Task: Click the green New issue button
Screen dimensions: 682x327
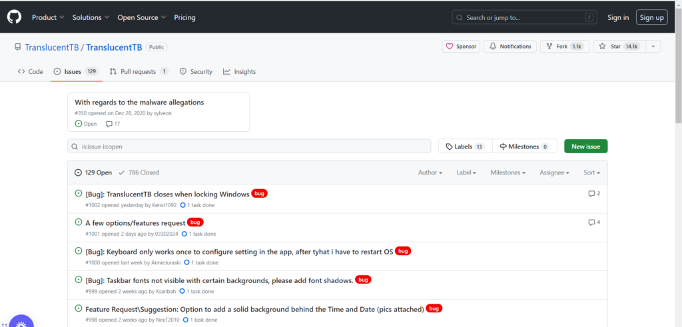Action: (585, 147)
